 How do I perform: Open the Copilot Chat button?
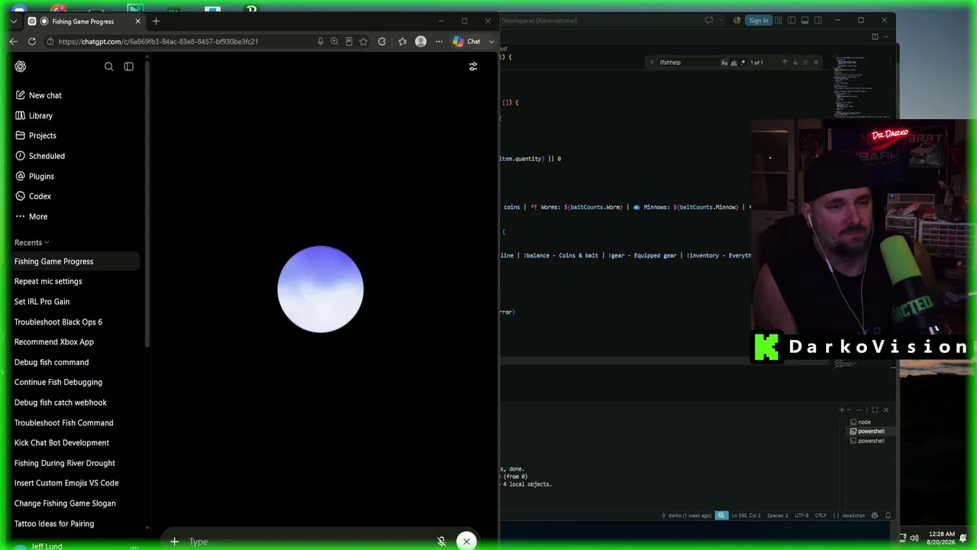(x=467, y=41)
